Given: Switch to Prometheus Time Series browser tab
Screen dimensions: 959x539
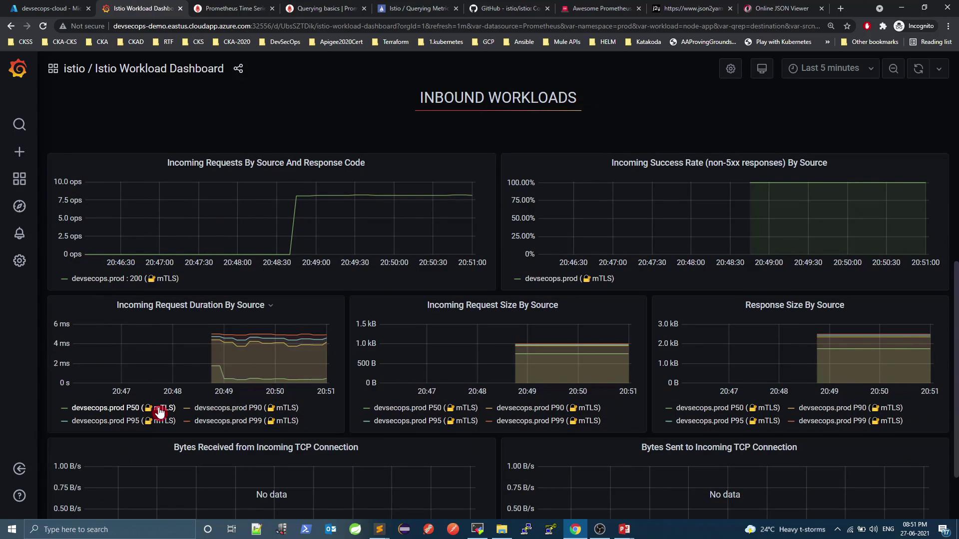Looking at the screenshot, I should pos(234,8).
